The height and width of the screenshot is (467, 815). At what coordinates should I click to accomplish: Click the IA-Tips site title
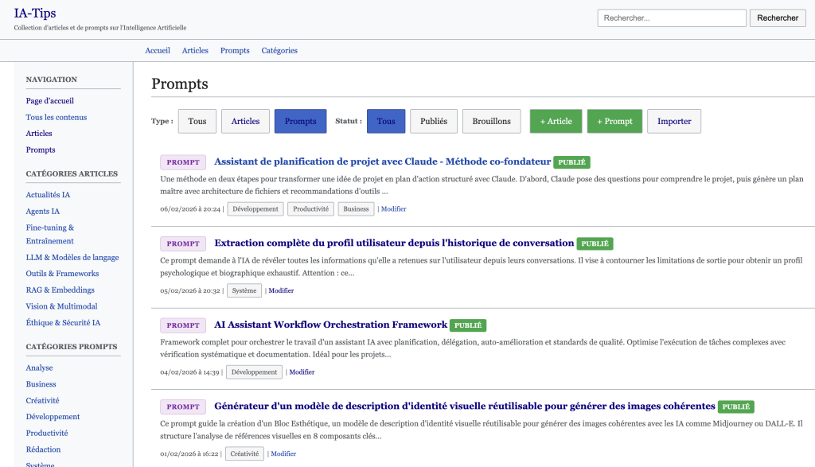coord(35,13)
